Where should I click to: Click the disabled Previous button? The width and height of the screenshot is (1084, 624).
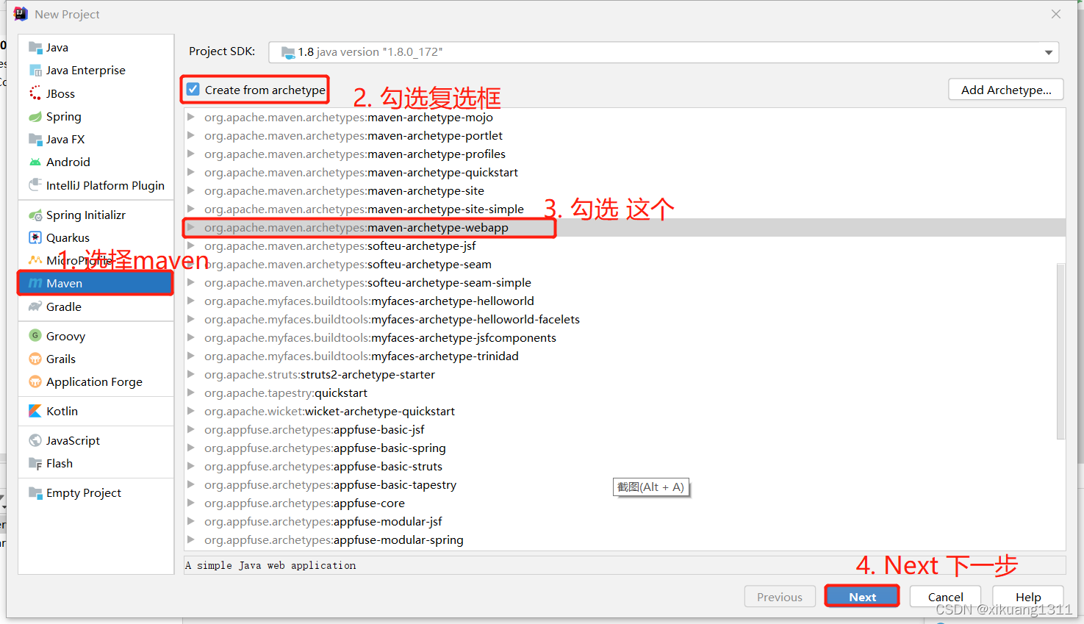(780, 597)
